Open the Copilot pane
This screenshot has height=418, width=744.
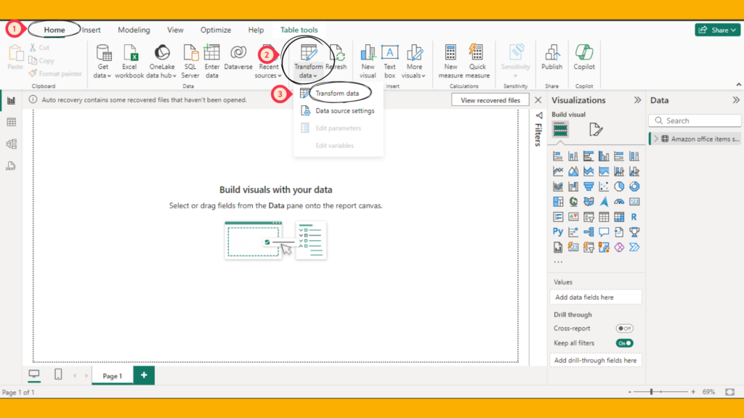[584, 57]
